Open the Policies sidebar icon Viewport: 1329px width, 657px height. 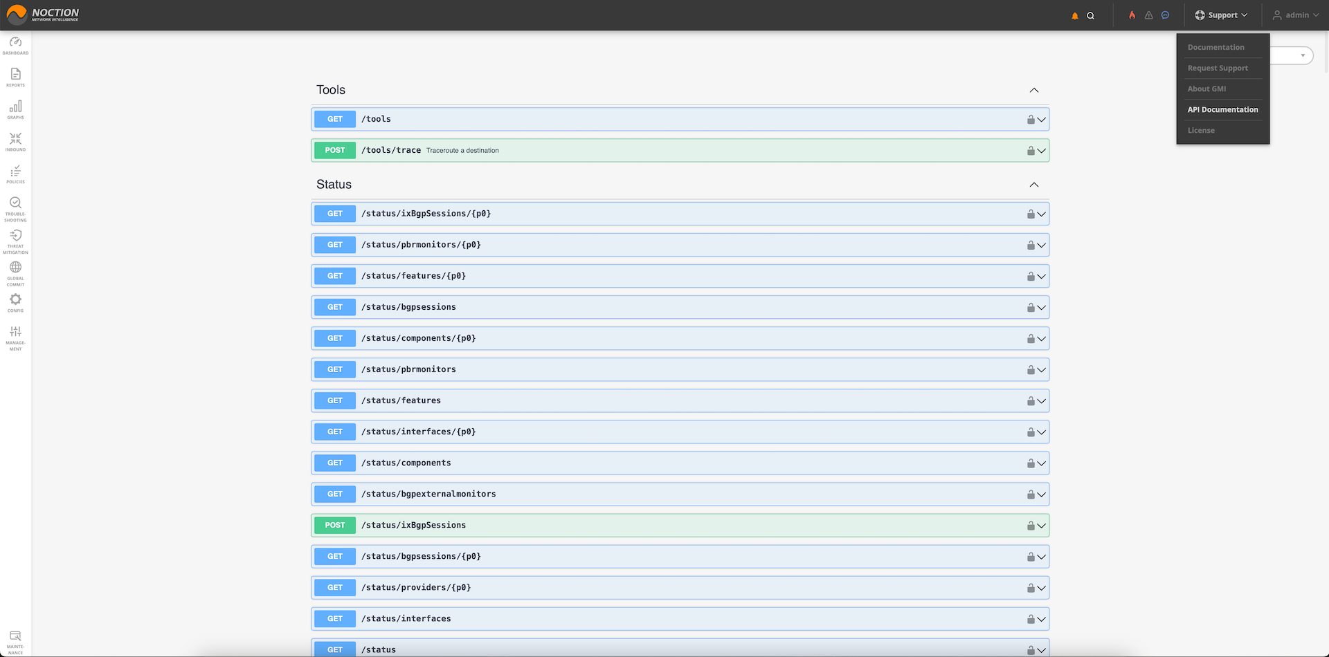(15, 174)
